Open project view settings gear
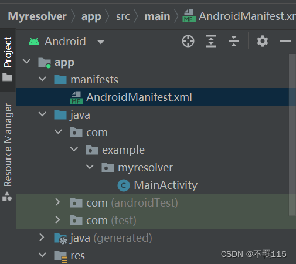Viewport: 296px width, 264px height. (263, 41)
